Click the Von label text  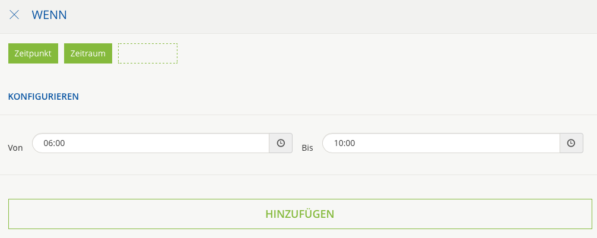pyautogui.click(x=16, y=148)
